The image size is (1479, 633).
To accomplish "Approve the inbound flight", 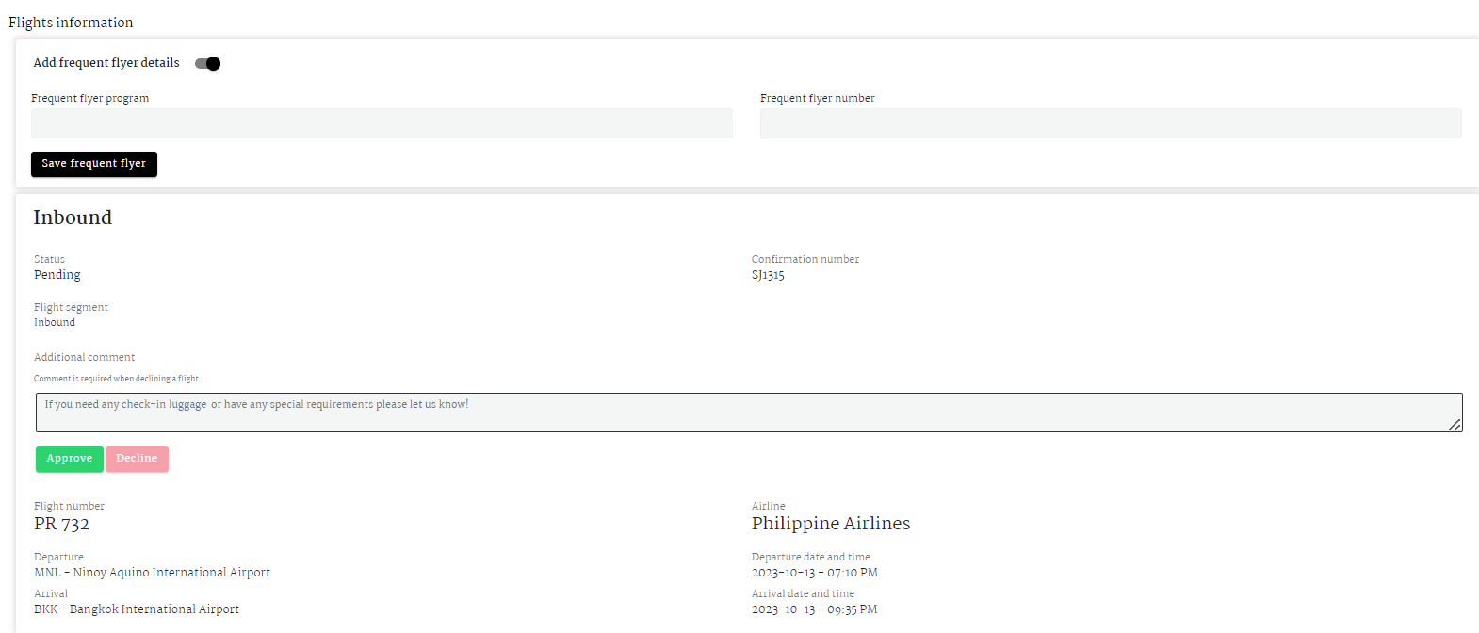I will coord(70,459).
